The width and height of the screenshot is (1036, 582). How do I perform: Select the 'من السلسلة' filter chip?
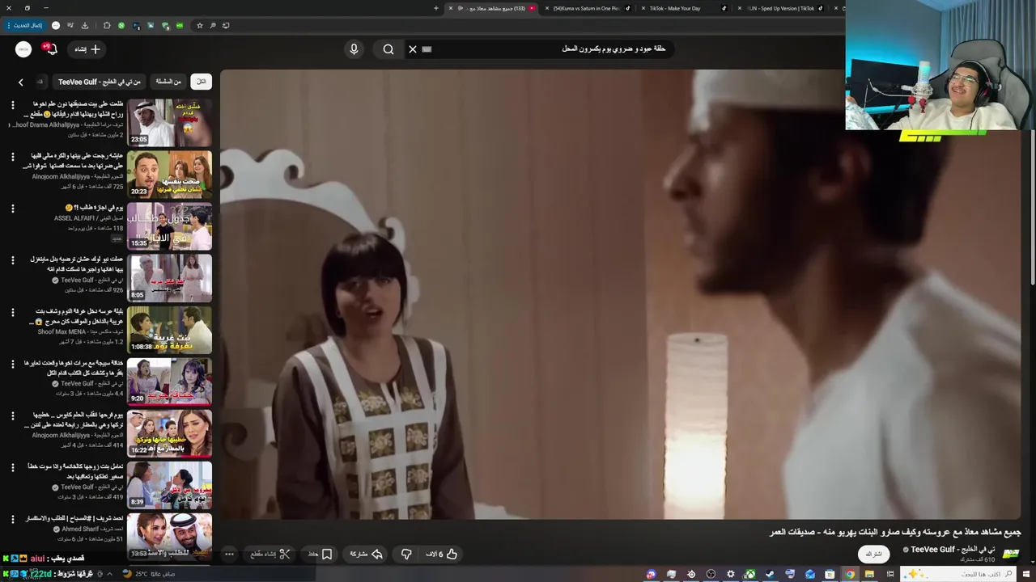(168, 82)
